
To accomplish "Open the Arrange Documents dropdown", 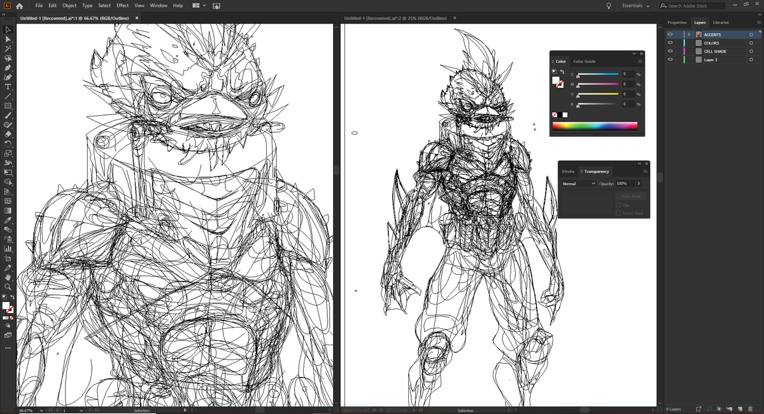I will [x=199, y=5].
